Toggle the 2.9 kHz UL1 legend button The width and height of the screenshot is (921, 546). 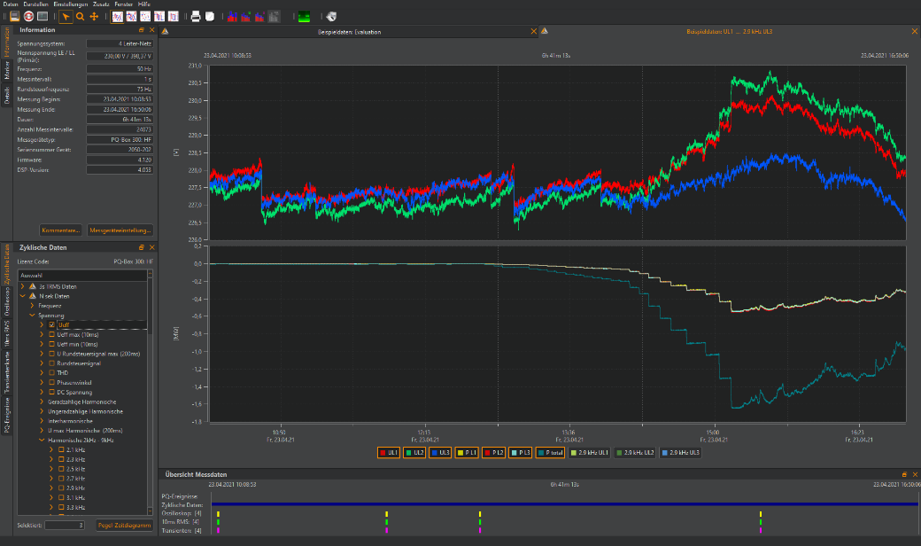click(589, 453)
